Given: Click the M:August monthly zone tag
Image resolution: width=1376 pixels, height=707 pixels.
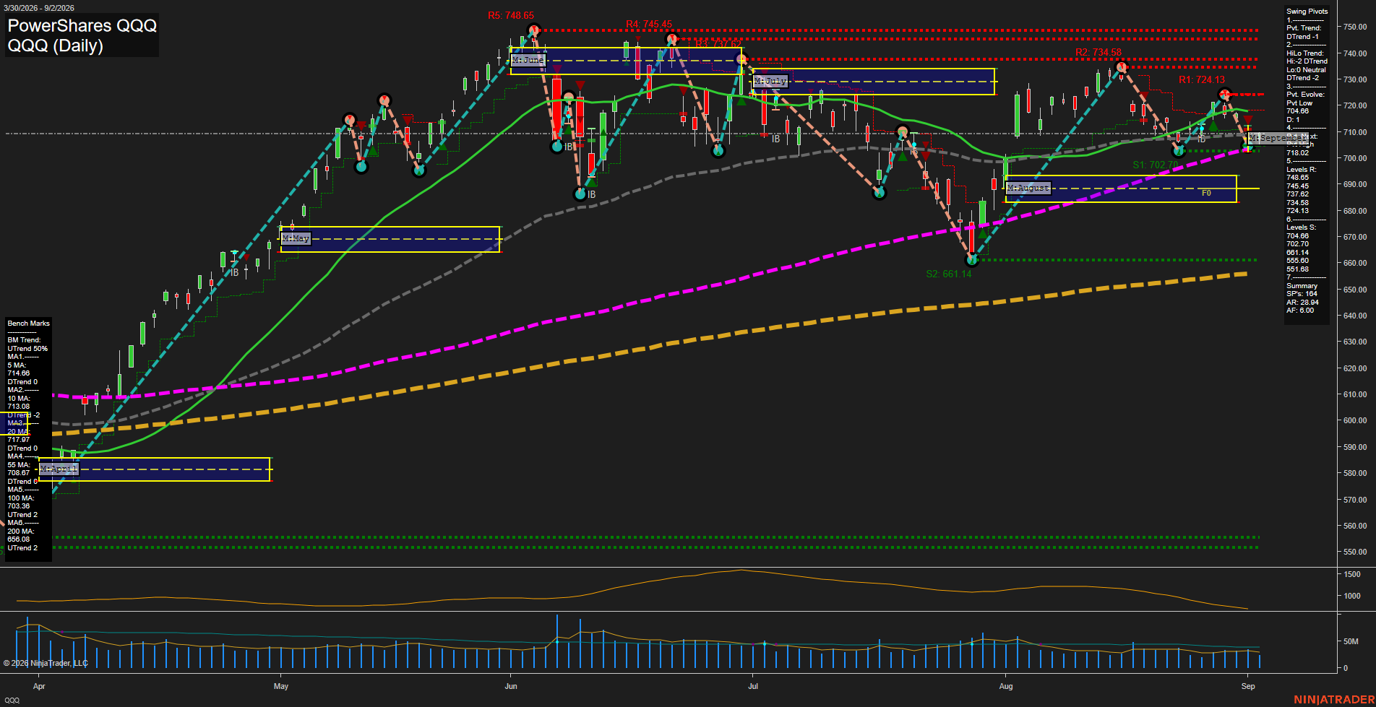Looking at the screenshot, I should 1028,188.
